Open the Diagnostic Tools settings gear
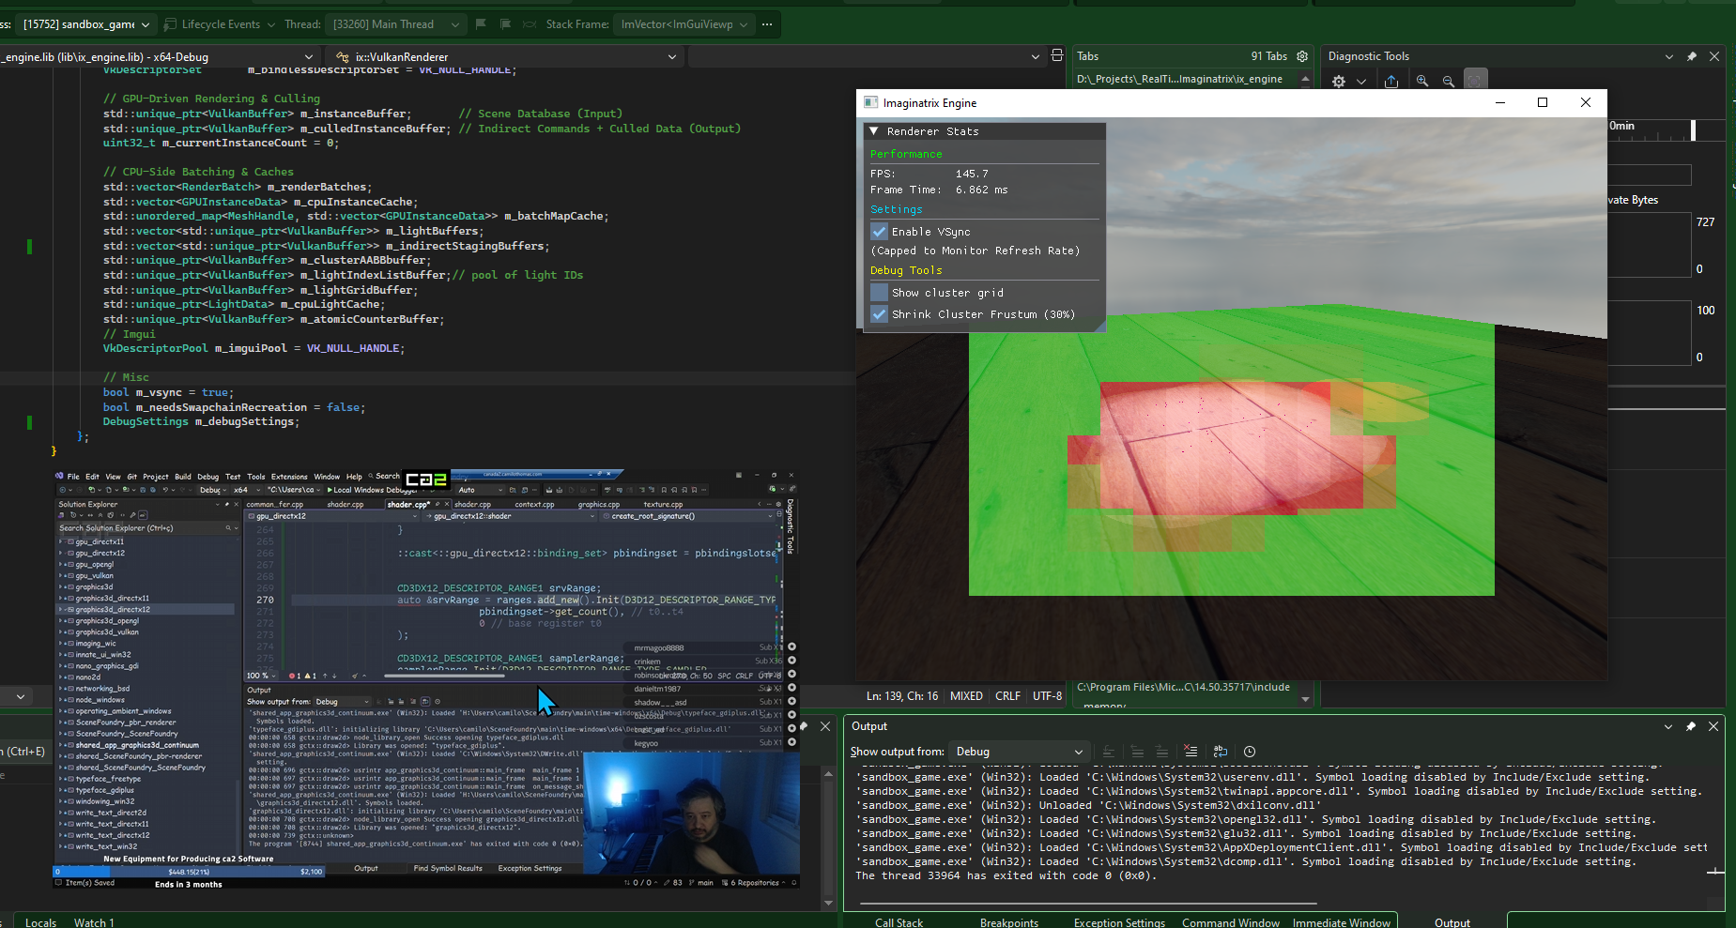 [x=1339, y=81]
